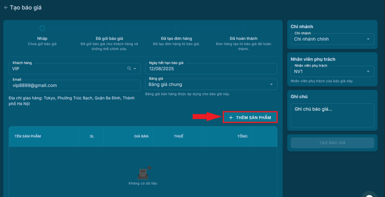Click the plus icon on Thêm sản phẩm

pos(231,118)
